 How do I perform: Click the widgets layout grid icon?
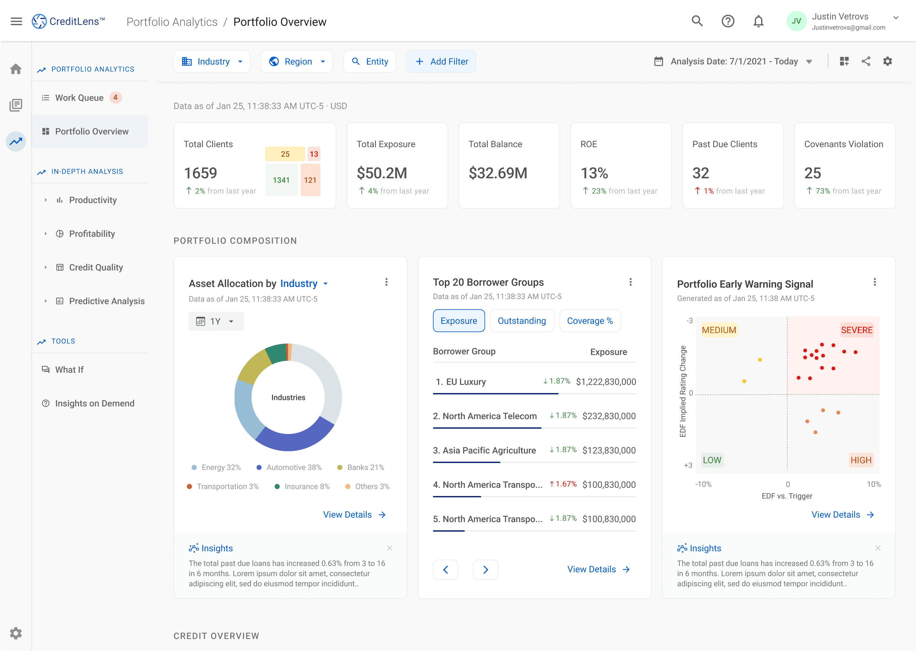coord(844,61)
